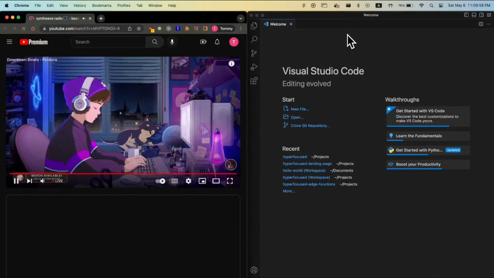The image size is (494, 278).
Task: Click Clone Git Repository link
Action: click(310, 126)
